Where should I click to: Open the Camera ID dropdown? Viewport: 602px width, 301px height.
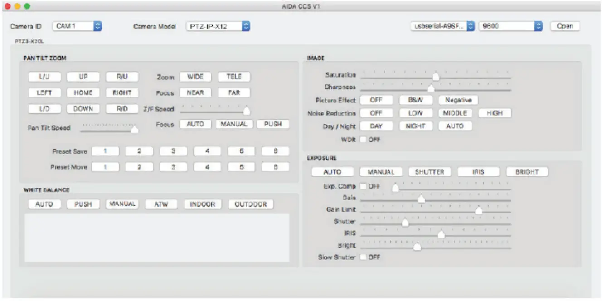76,26
